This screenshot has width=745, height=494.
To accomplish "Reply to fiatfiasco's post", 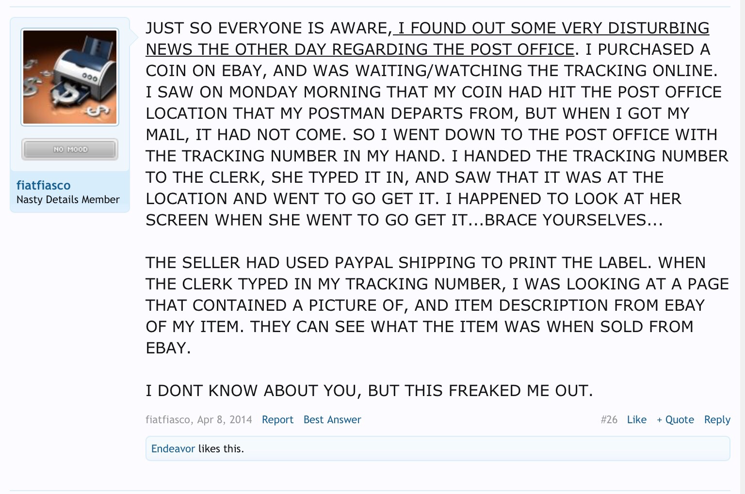I will click(x=717, y=420).
